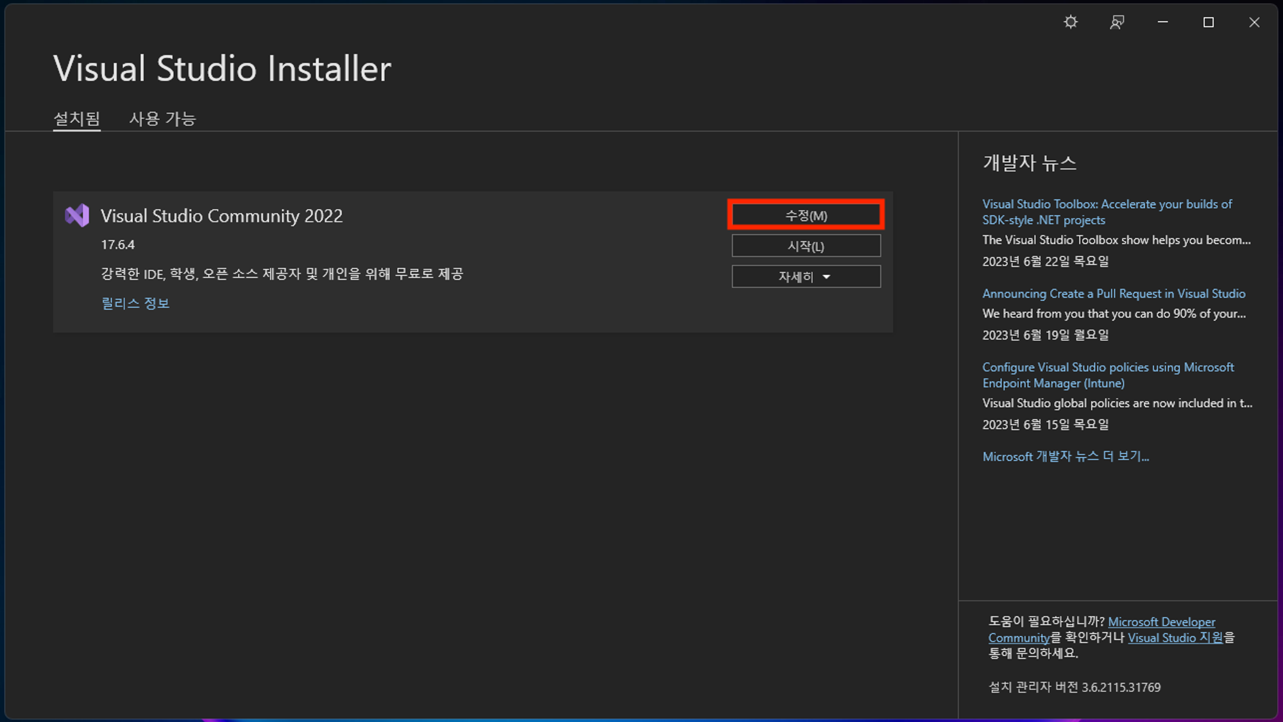The width and height of the screenshot is (1283, 722).
Task: Click the Visual Studio purple logo icon
Action: [x=77, y=215]
